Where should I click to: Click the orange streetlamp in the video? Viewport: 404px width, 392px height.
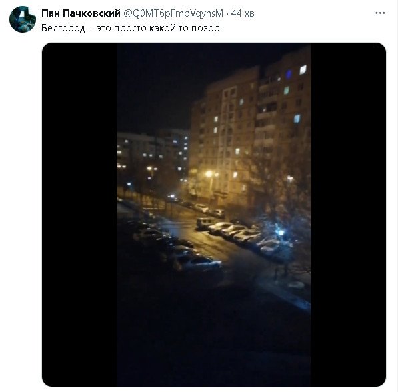tap(209, 174)
